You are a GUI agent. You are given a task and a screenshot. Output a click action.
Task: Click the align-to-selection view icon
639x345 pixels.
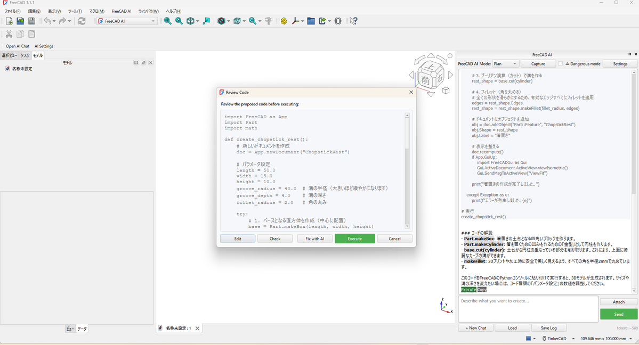pyautogui.click(x=207, y=21)
